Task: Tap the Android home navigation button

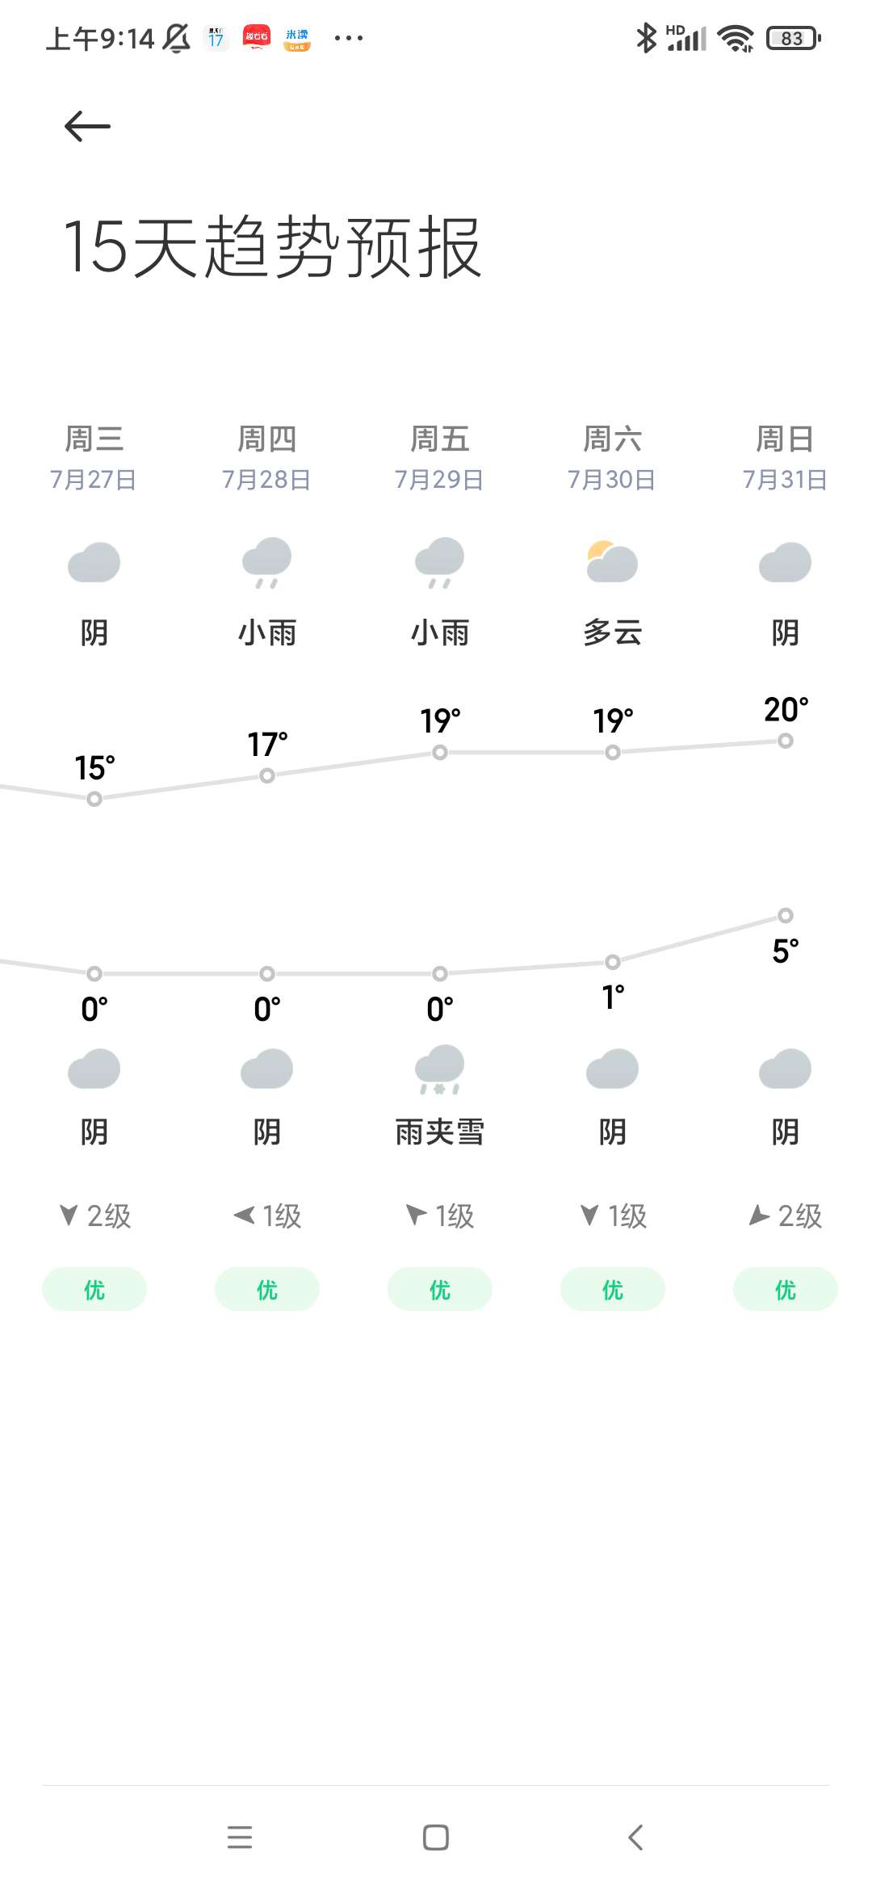Action: (x=436, y=1837)
